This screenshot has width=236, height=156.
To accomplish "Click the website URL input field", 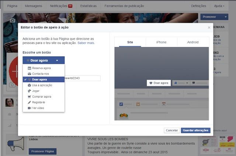I will click(83, 78).
